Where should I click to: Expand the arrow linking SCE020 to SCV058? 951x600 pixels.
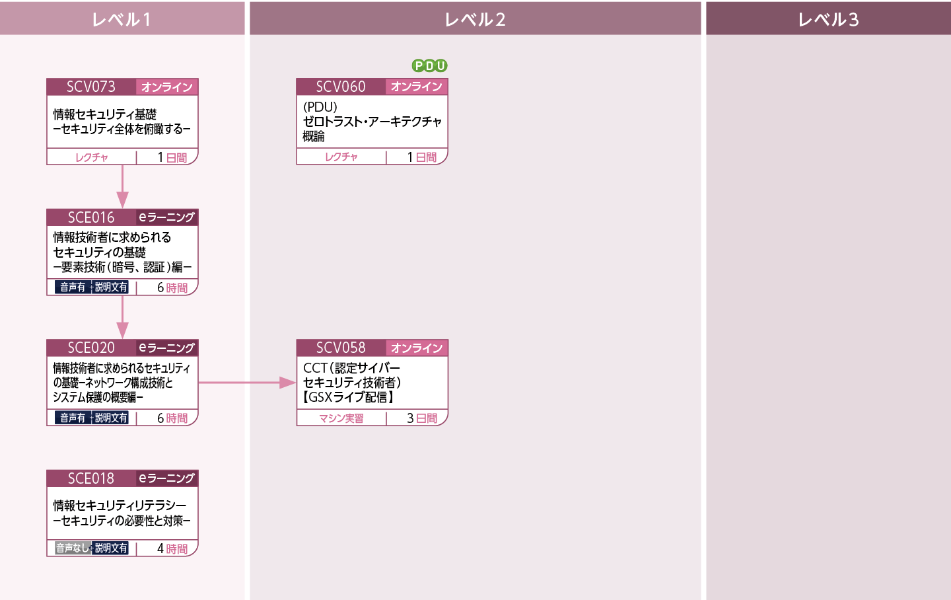[x=246, y=381]
